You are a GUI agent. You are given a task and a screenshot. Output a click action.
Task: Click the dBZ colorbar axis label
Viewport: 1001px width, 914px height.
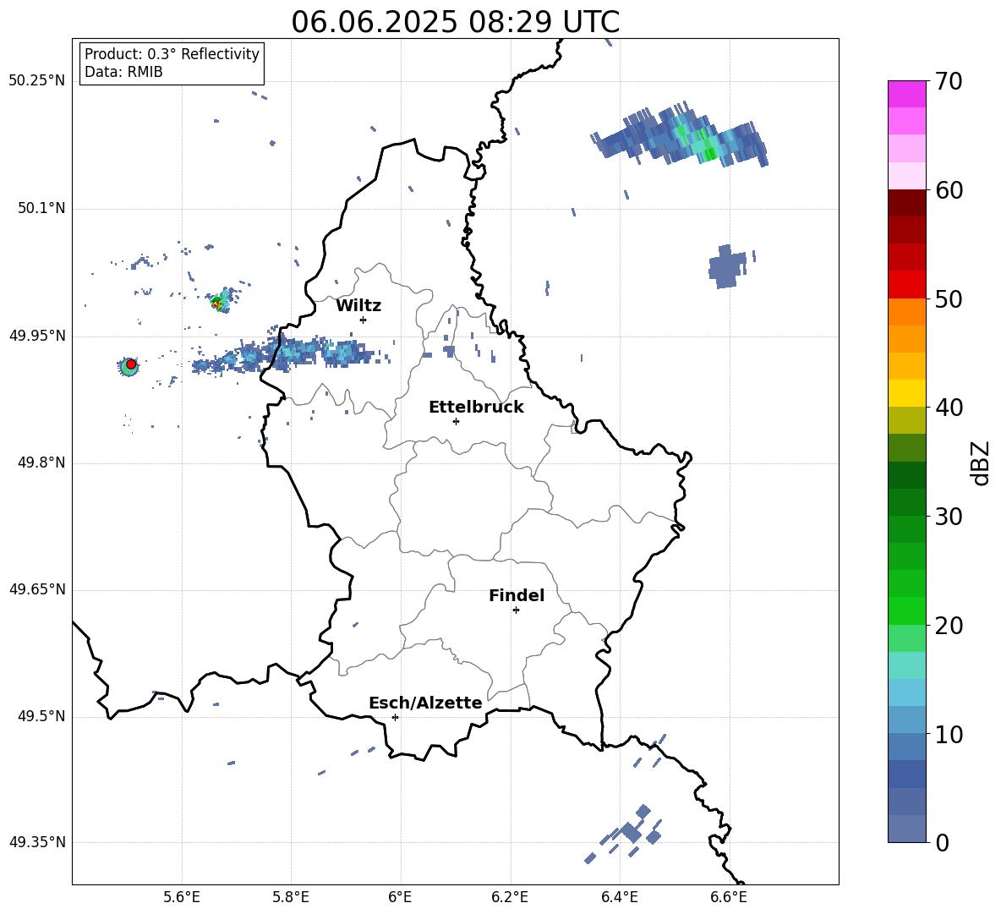click(980, 462)
